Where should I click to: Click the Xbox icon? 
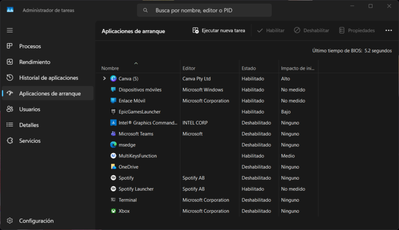[113, 211]
